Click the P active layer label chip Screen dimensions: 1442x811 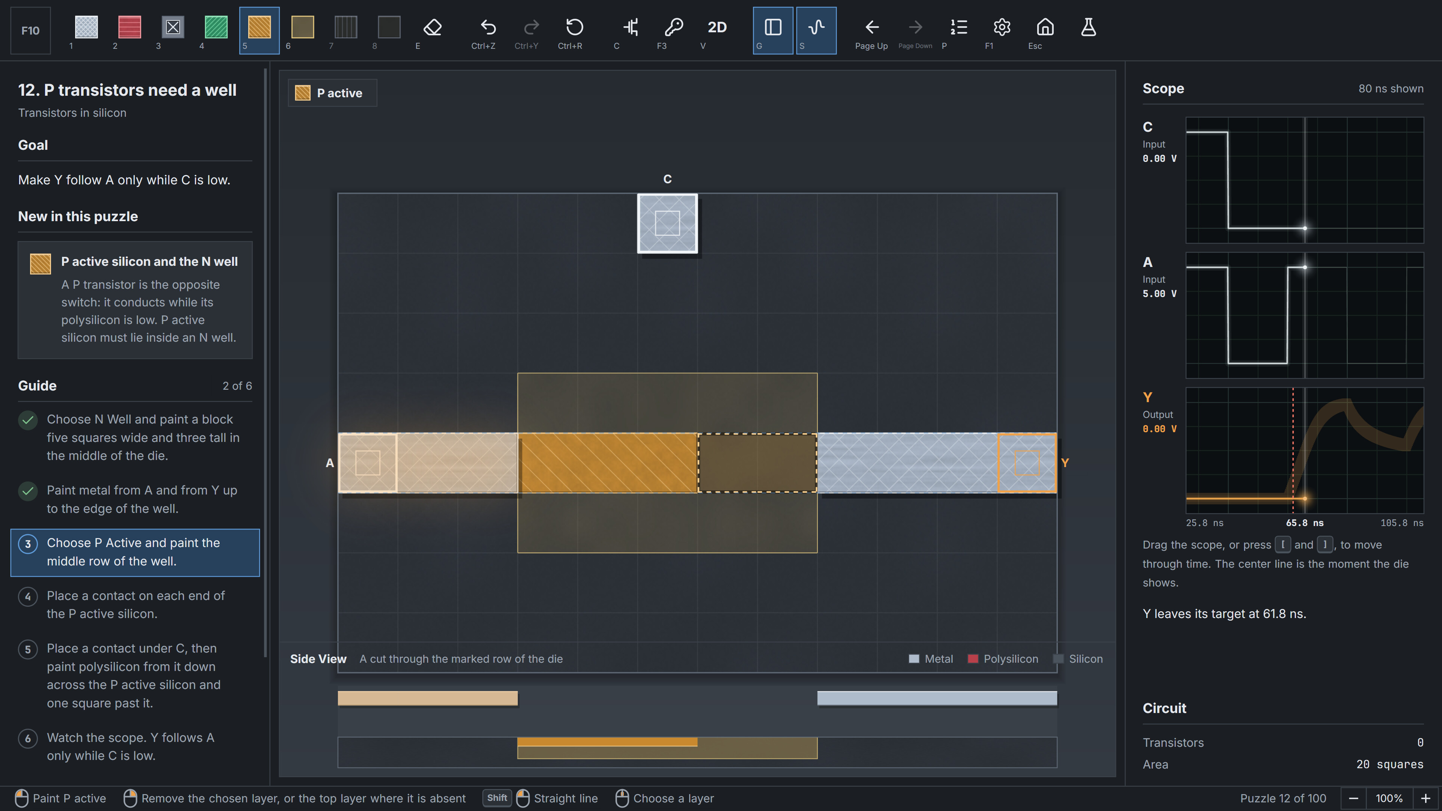tap(332, 93)
